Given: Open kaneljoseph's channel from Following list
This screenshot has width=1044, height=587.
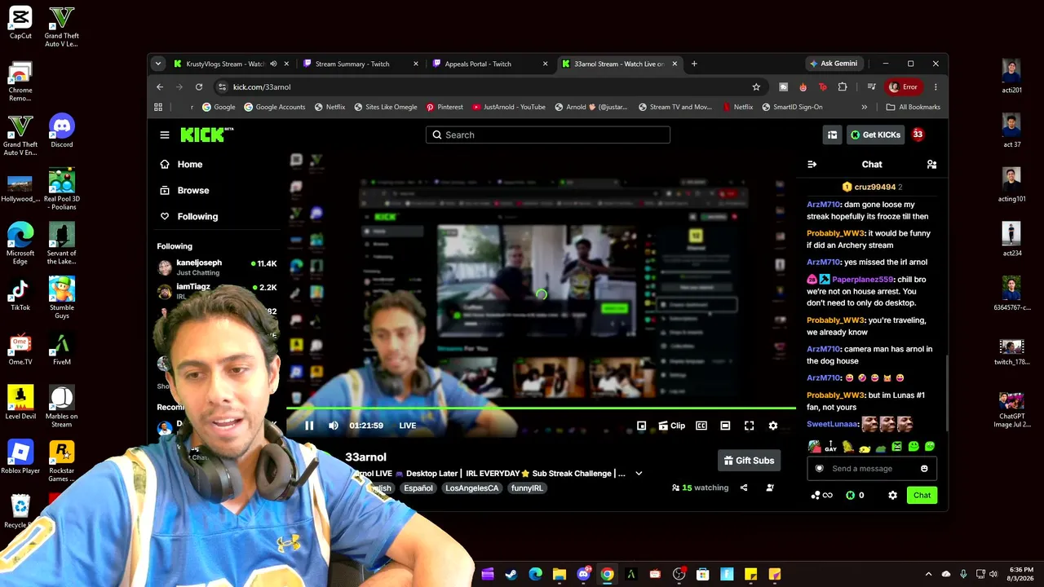Looking at the screenshot, I should coord(217,267).
